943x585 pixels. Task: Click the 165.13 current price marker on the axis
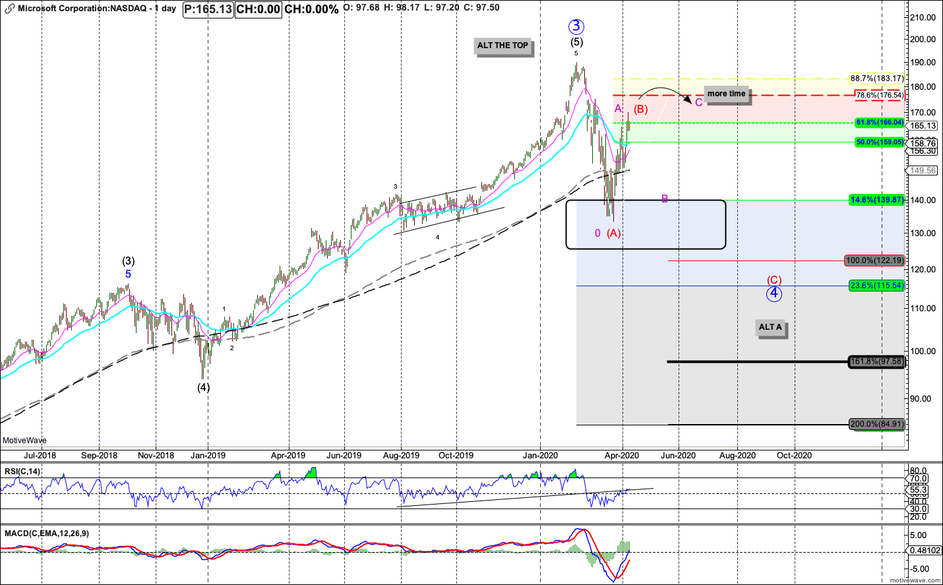tap(923, 125)
